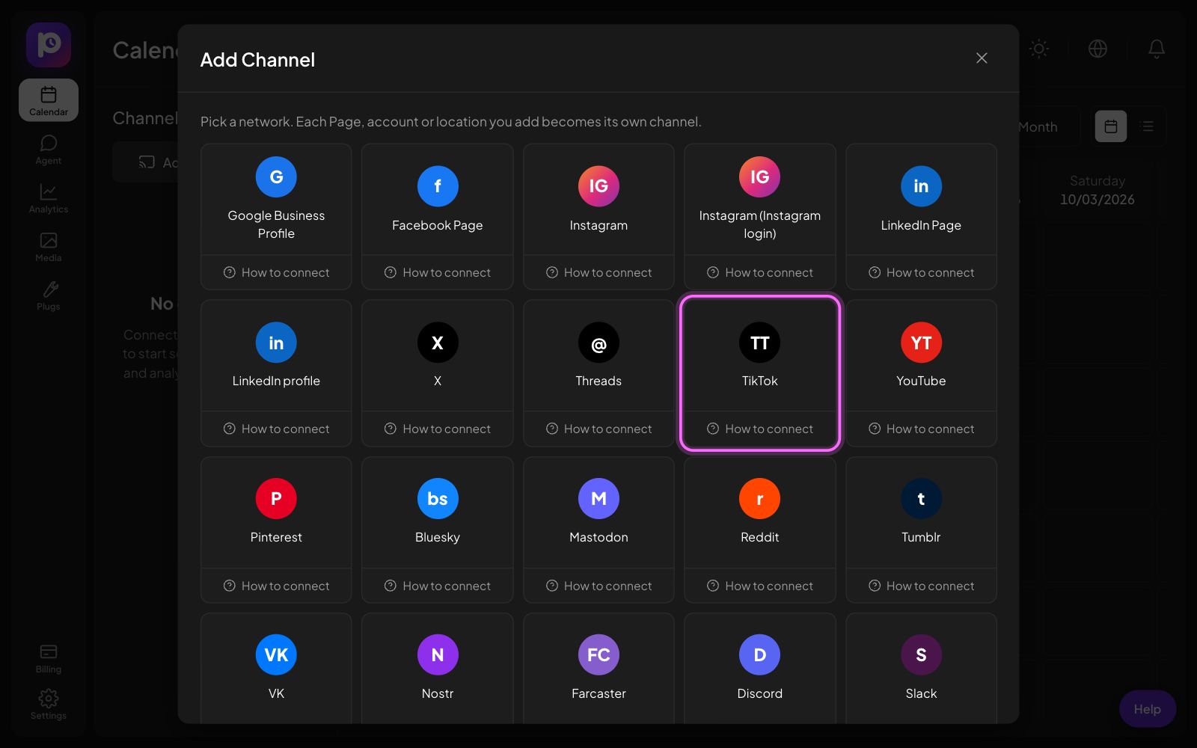Open the Plugs sidebar section
Viewport: 1197px width, 748px height.
(49, 295)
